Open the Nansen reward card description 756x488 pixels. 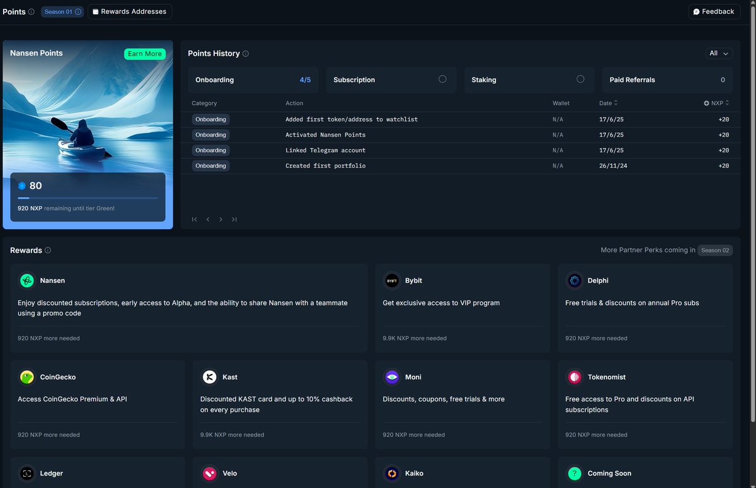183,308
